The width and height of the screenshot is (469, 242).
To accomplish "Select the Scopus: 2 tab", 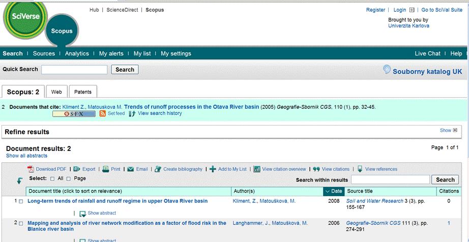I will click(x=23, y=92).
